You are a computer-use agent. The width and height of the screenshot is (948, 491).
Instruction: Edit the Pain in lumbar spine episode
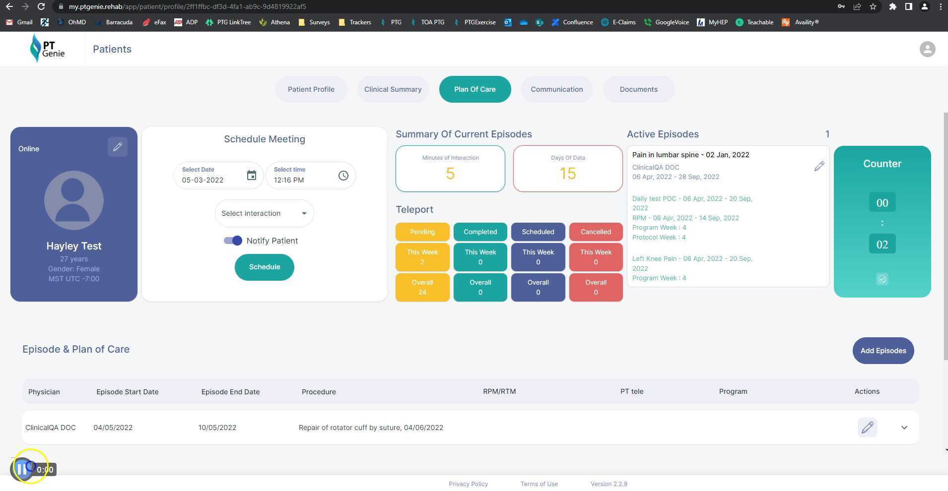tap(819, 166)
